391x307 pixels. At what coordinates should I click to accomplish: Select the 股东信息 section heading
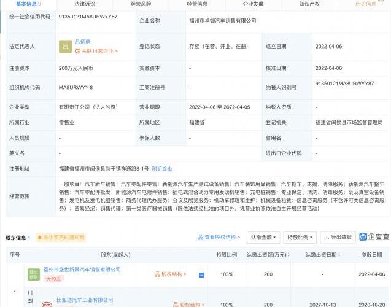(16, 238)
